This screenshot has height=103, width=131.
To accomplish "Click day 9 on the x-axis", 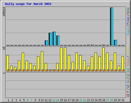I will (39, 100).
